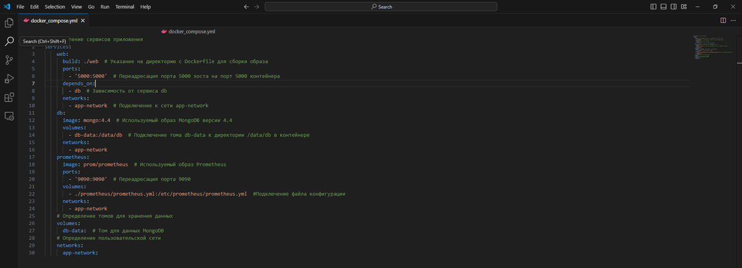This screenshot has height=268, width=742.
Task: Open the editor More Actions ellipsis
Action: (x=733, y=20)
